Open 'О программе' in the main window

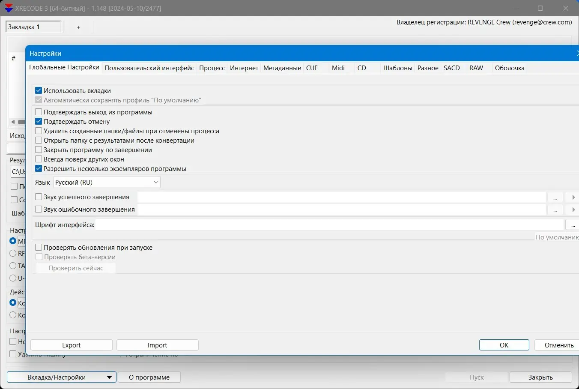pos(149,377)
